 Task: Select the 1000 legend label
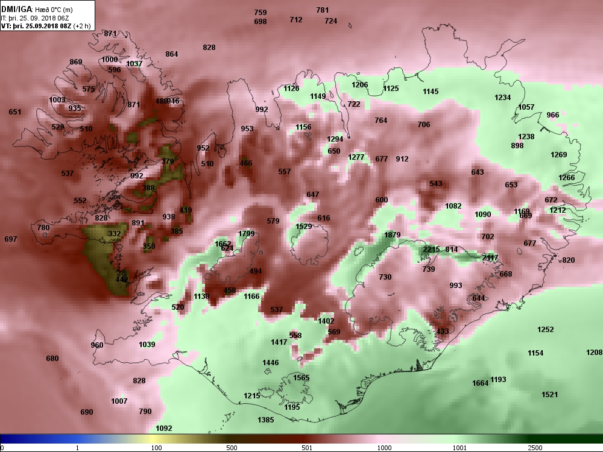385,448
